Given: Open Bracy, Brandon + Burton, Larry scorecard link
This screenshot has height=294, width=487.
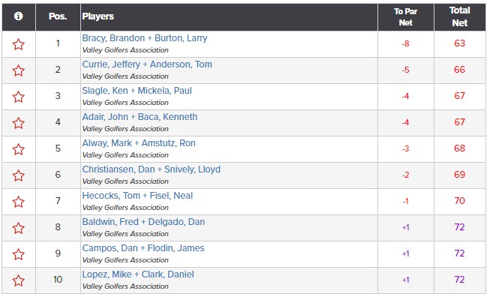Looking at the screenshot, I should click(x=145, y=38).
